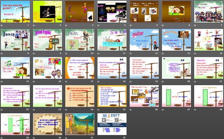Click the animation star icon under slide 9

pos(34,54)
